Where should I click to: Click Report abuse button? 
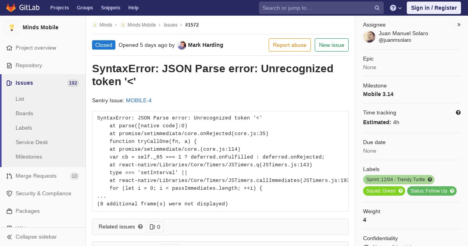coord(290,45)
